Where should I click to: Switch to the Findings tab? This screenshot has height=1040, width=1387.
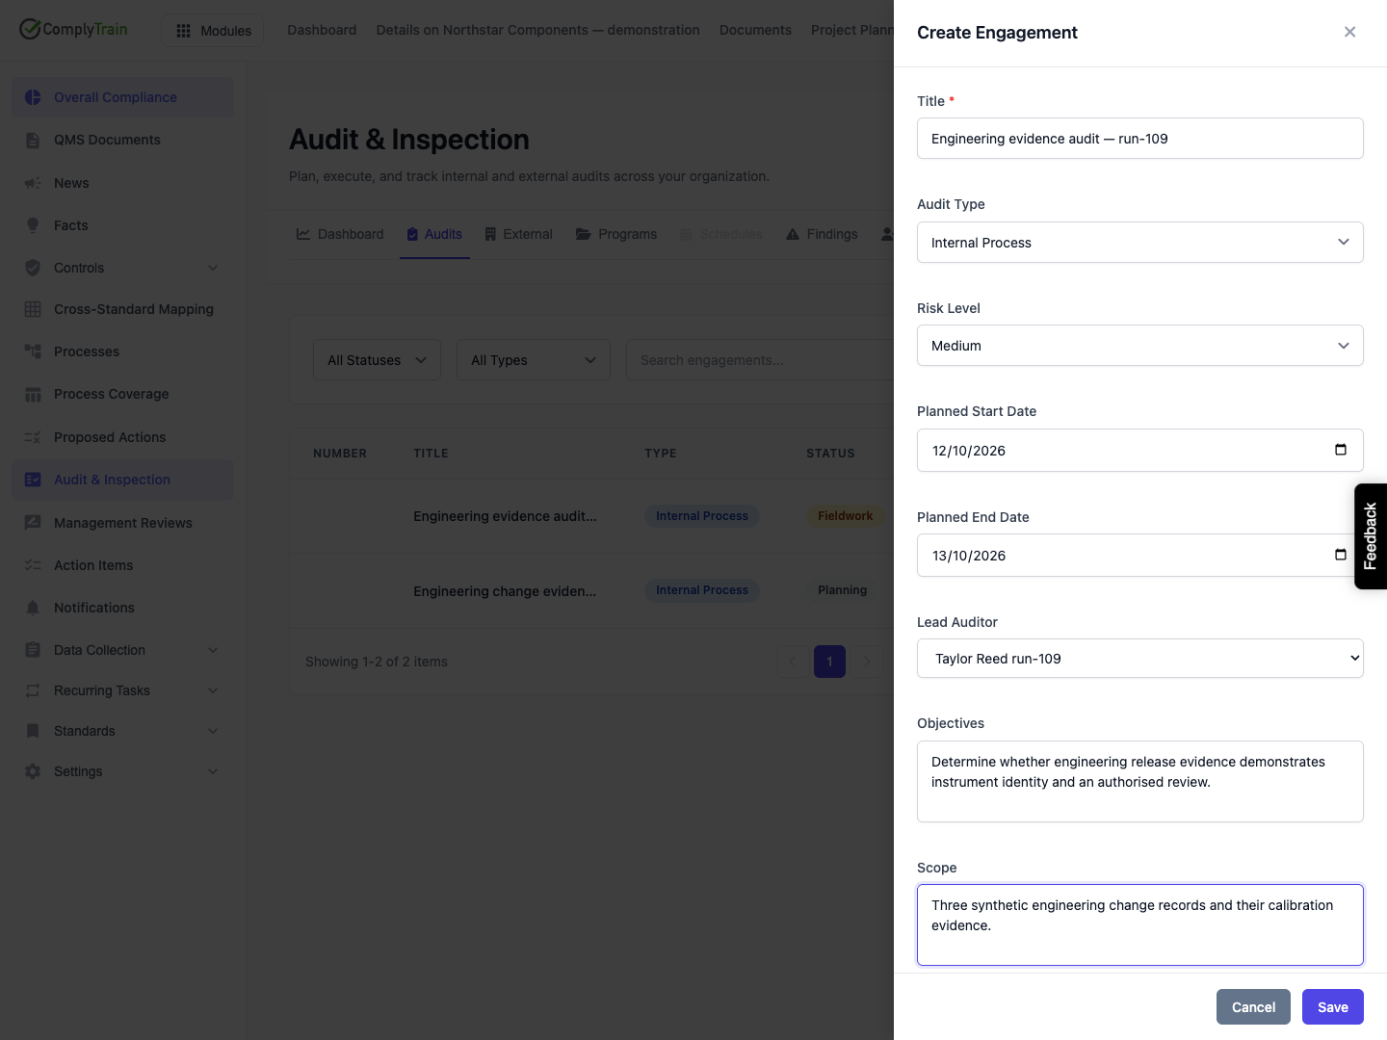coord(822,234)
